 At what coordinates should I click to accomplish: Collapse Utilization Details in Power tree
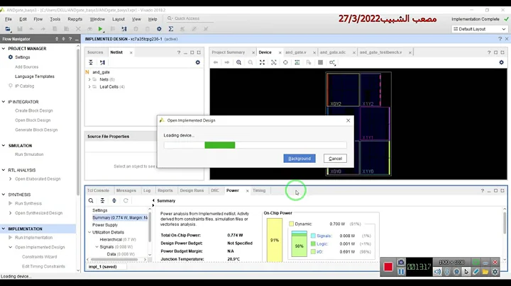tap(89, 232)
